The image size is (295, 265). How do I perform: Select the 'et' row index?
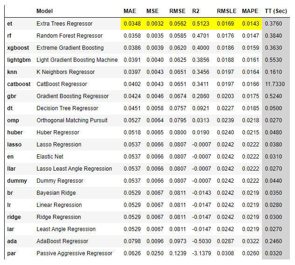coord(10,24)
